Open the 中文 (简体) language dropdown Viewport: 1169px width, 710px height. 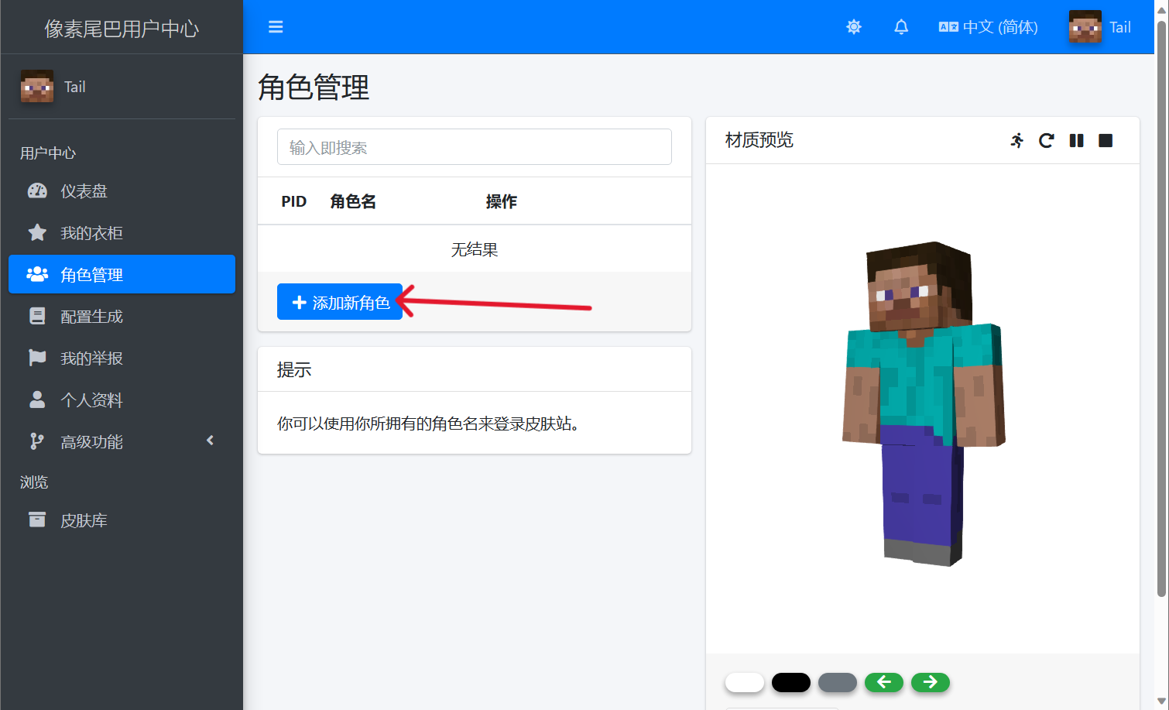988,27
